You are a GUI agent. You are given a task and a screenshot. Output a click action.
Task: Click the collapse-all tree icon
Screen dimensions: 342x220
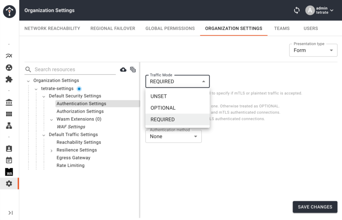133,70
